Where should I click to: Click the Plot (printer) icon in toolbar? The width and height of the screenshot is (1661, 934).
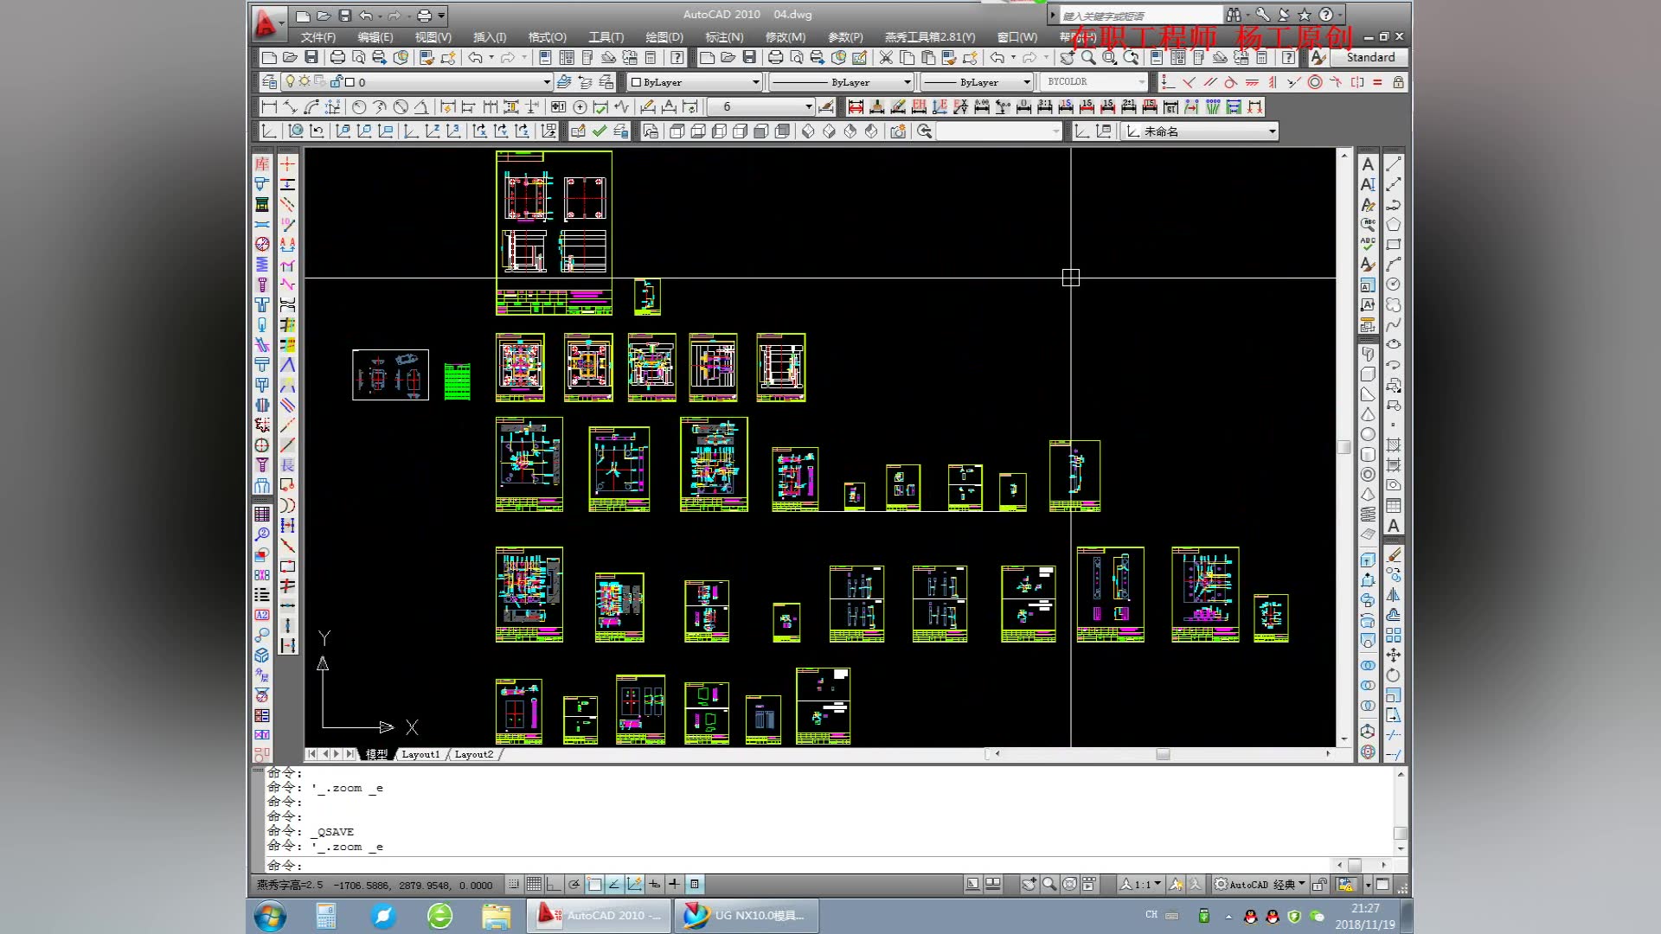[x=337, y=57]
